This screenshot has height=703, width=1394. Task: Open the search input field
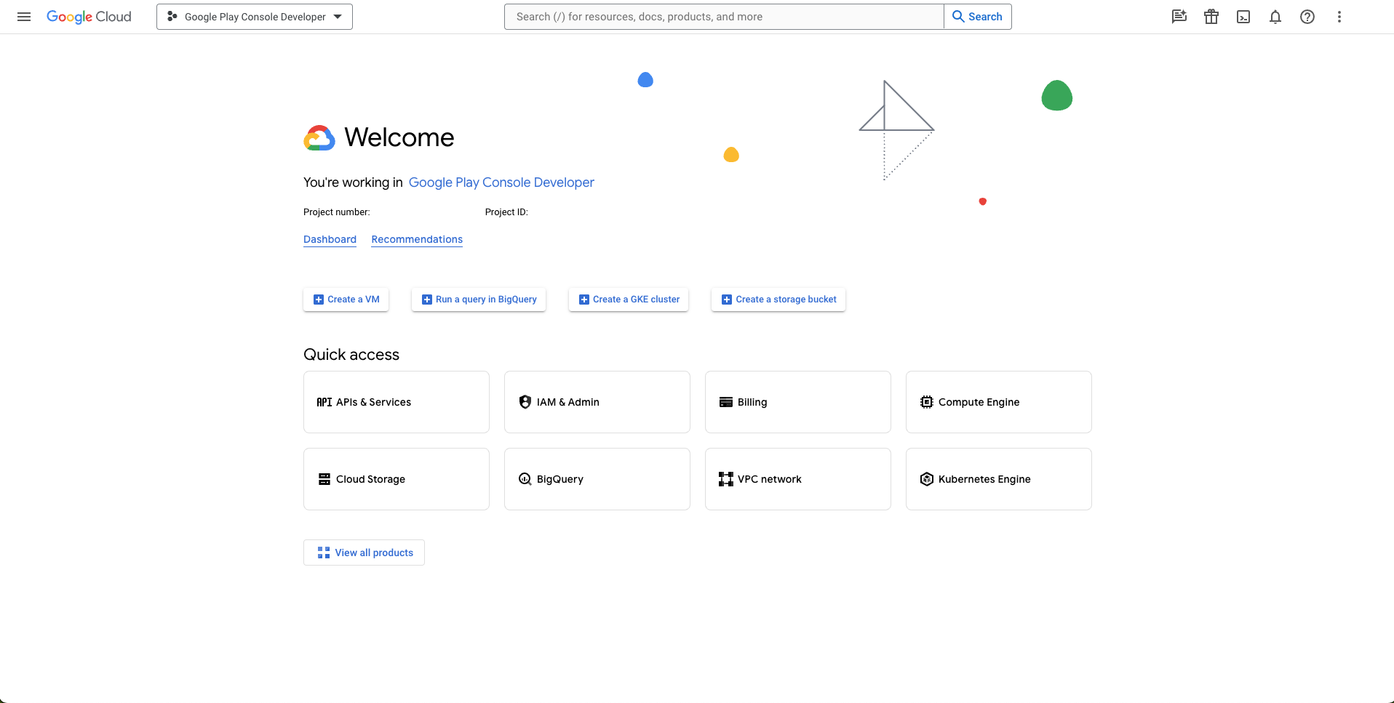(722, 16)
